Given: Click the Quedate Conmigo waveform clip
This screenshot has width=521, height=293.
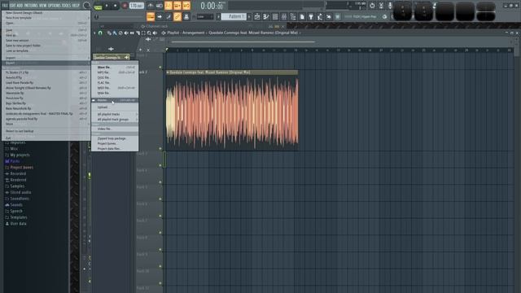Looking at the screenshot, I should pos(232,111).
